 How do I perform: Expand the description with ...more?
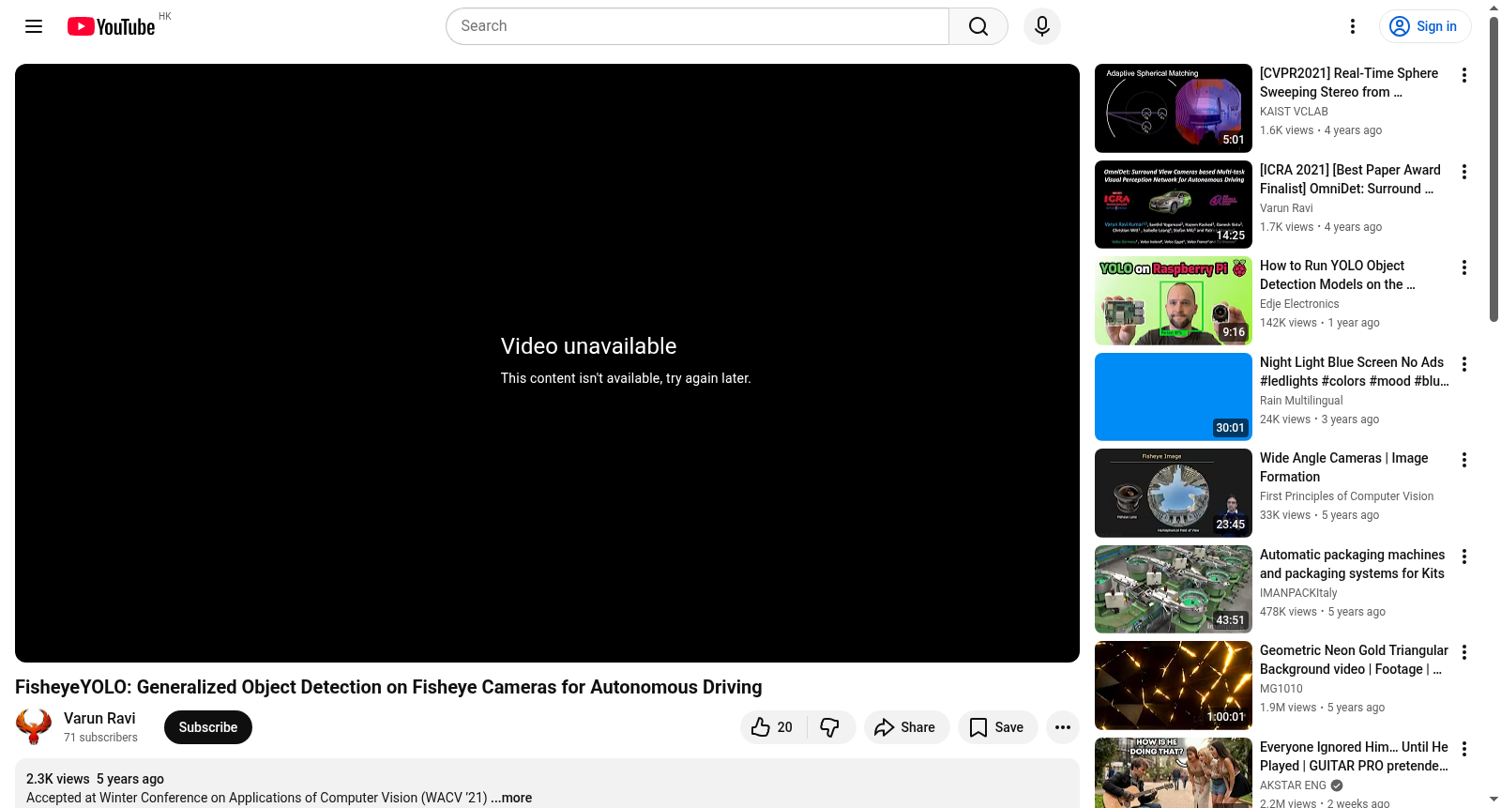512,798
